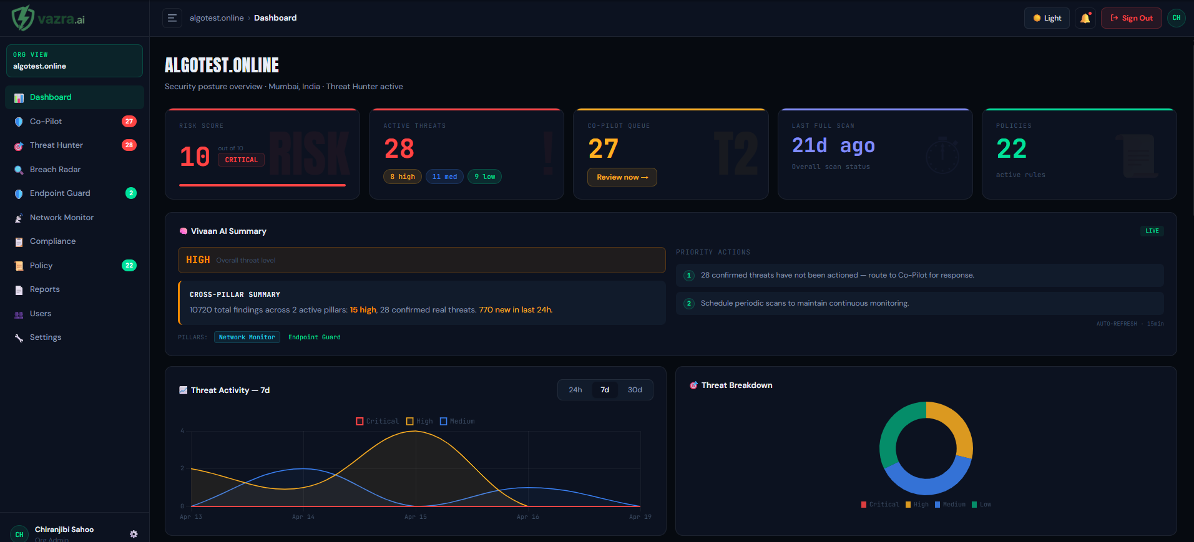The width and height of the screenshot is (1194, 542).
Task: Click the Network Monitor satellite icon
Action: tap(19, 218)
